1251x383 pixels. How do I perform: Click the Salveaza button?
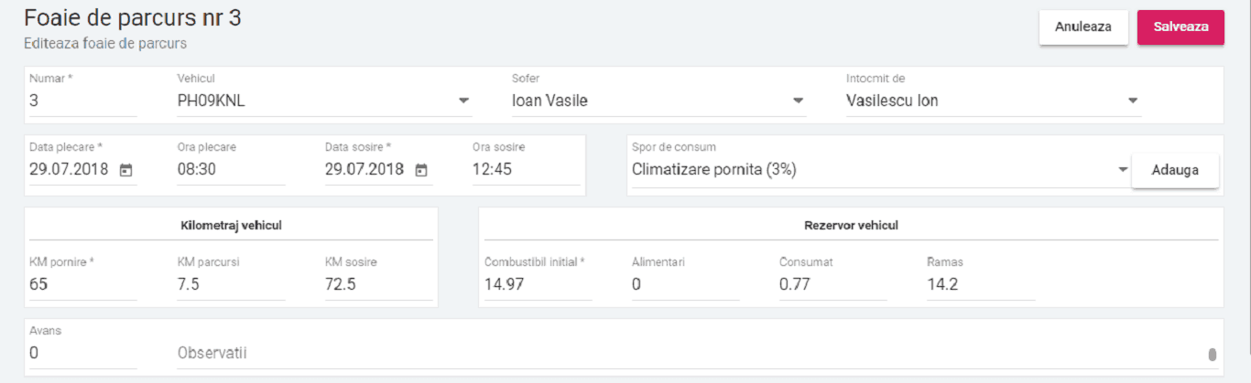coord(1180,27)
